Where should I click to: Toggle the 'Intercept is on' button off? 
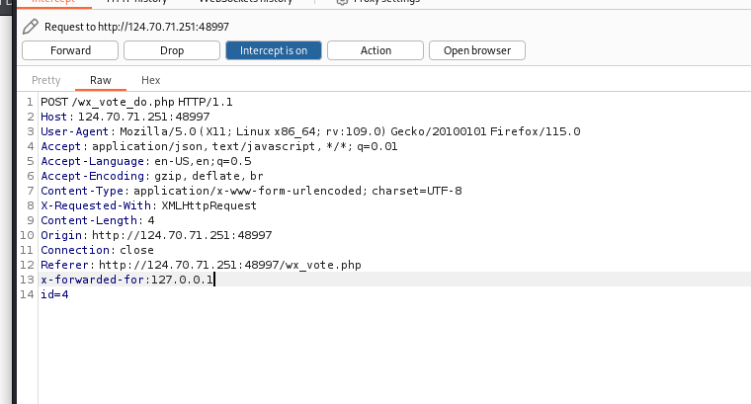click(273, 50)
